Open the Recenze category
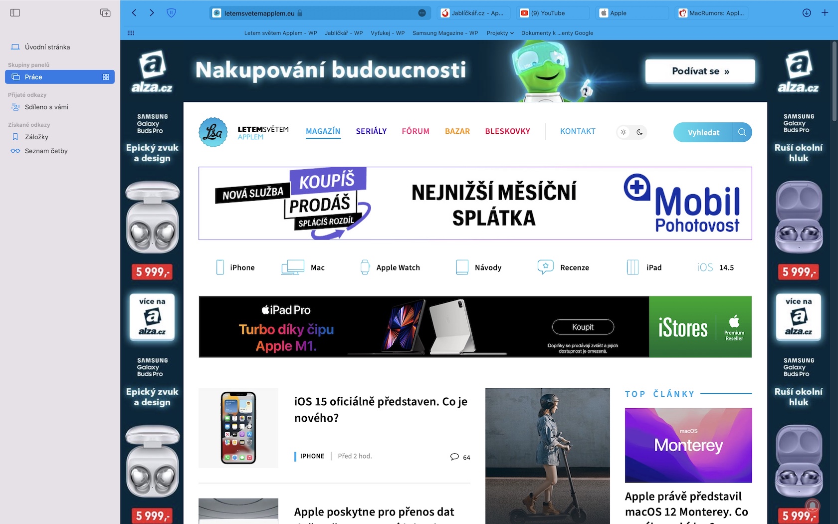Screen dimensions: 838x524 click(563, 267)
